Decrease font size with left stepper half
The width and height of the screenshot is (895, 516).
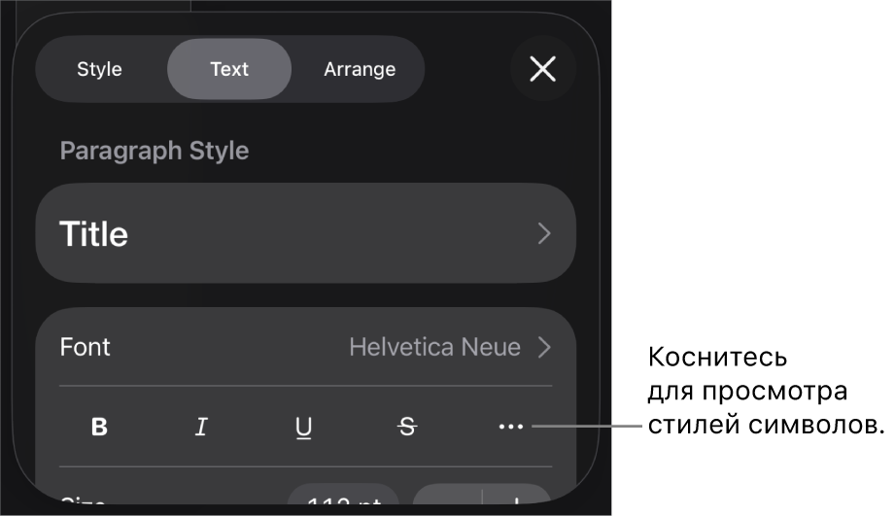(x=447, y=495)
